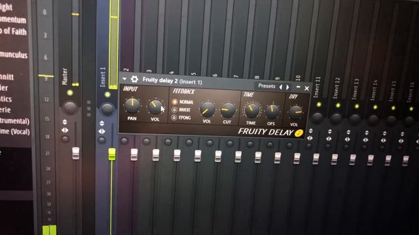The width and height of the screenshot is (419, 235).
Task: Invert polarity on Insert 11
Action: 310,131
